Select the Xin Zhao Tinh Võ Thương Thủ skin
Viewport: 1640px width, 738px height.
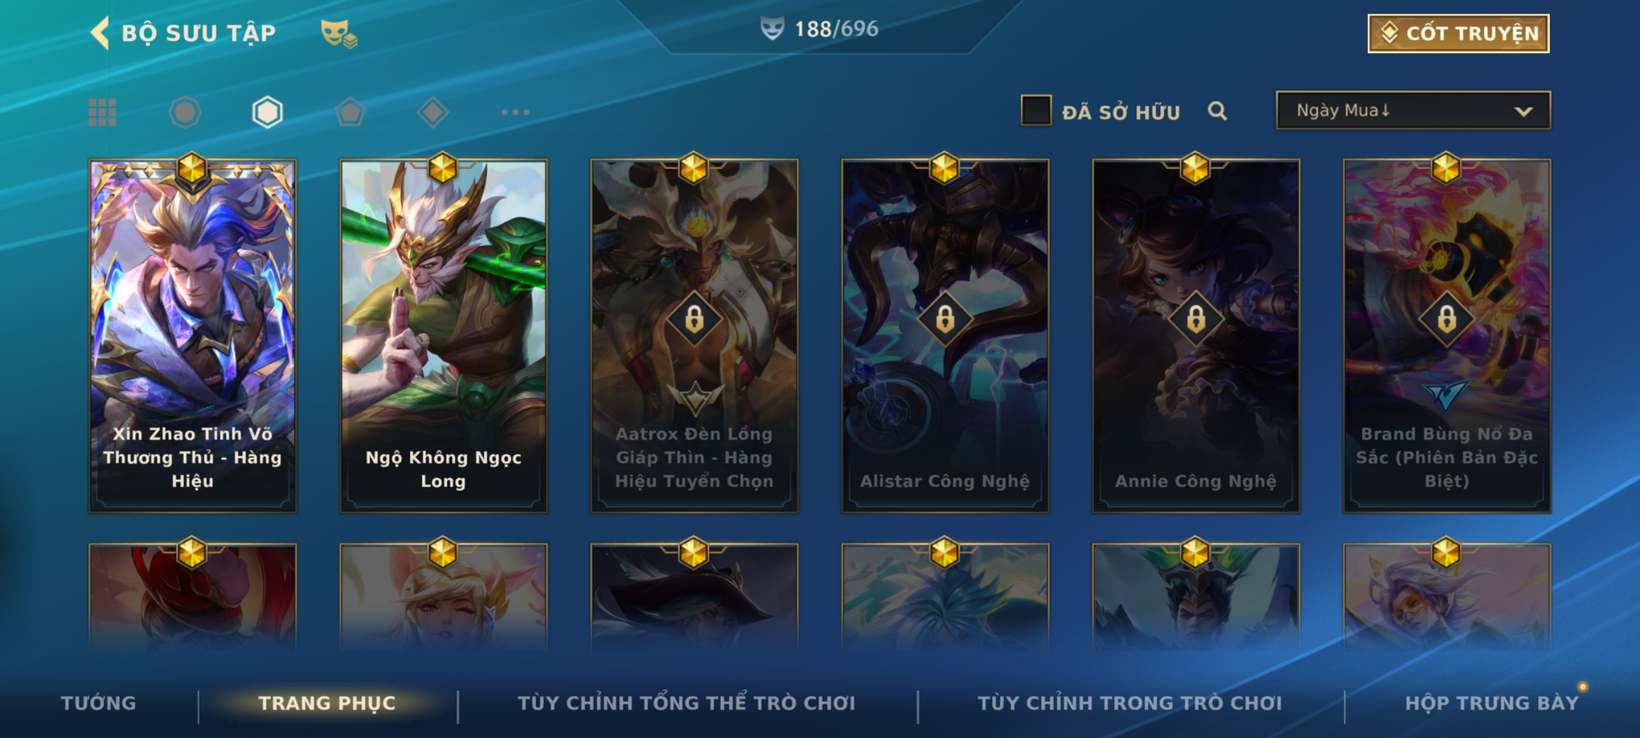193,336
